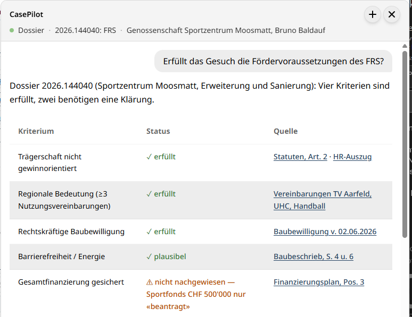Viewport: 412px width, 317px height.
Task: Click the Kriterium column header
Action: click(36, 131)
